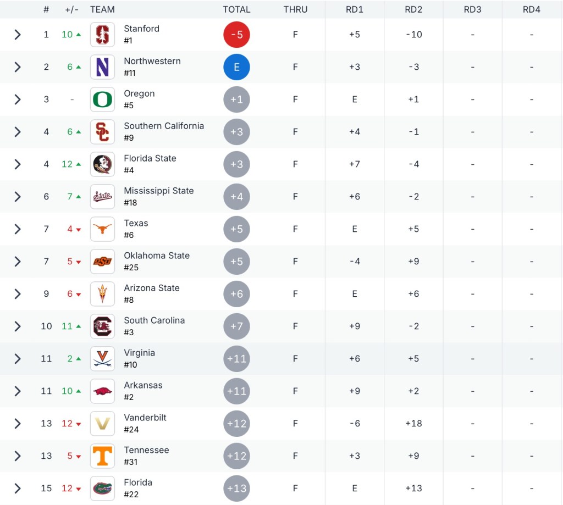Open the Oklahoma State team name link
Screen dimensions: 563x505
157,256
